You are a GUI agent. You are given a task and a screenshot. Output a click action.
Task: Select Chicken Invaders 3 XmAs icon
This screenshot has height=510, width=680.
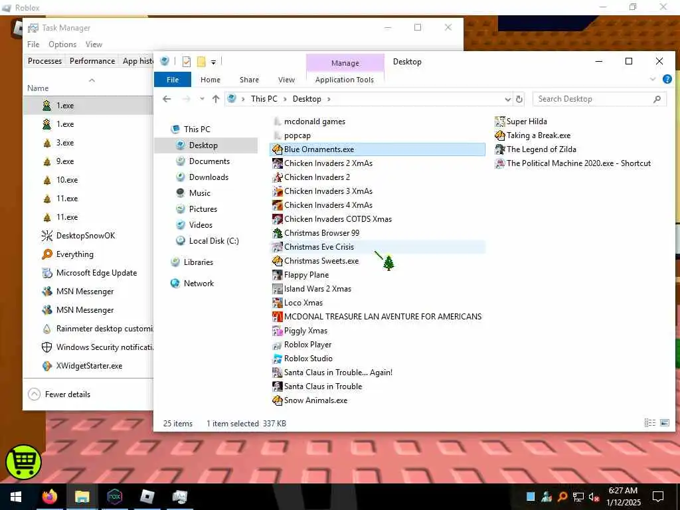pos(277,191)
